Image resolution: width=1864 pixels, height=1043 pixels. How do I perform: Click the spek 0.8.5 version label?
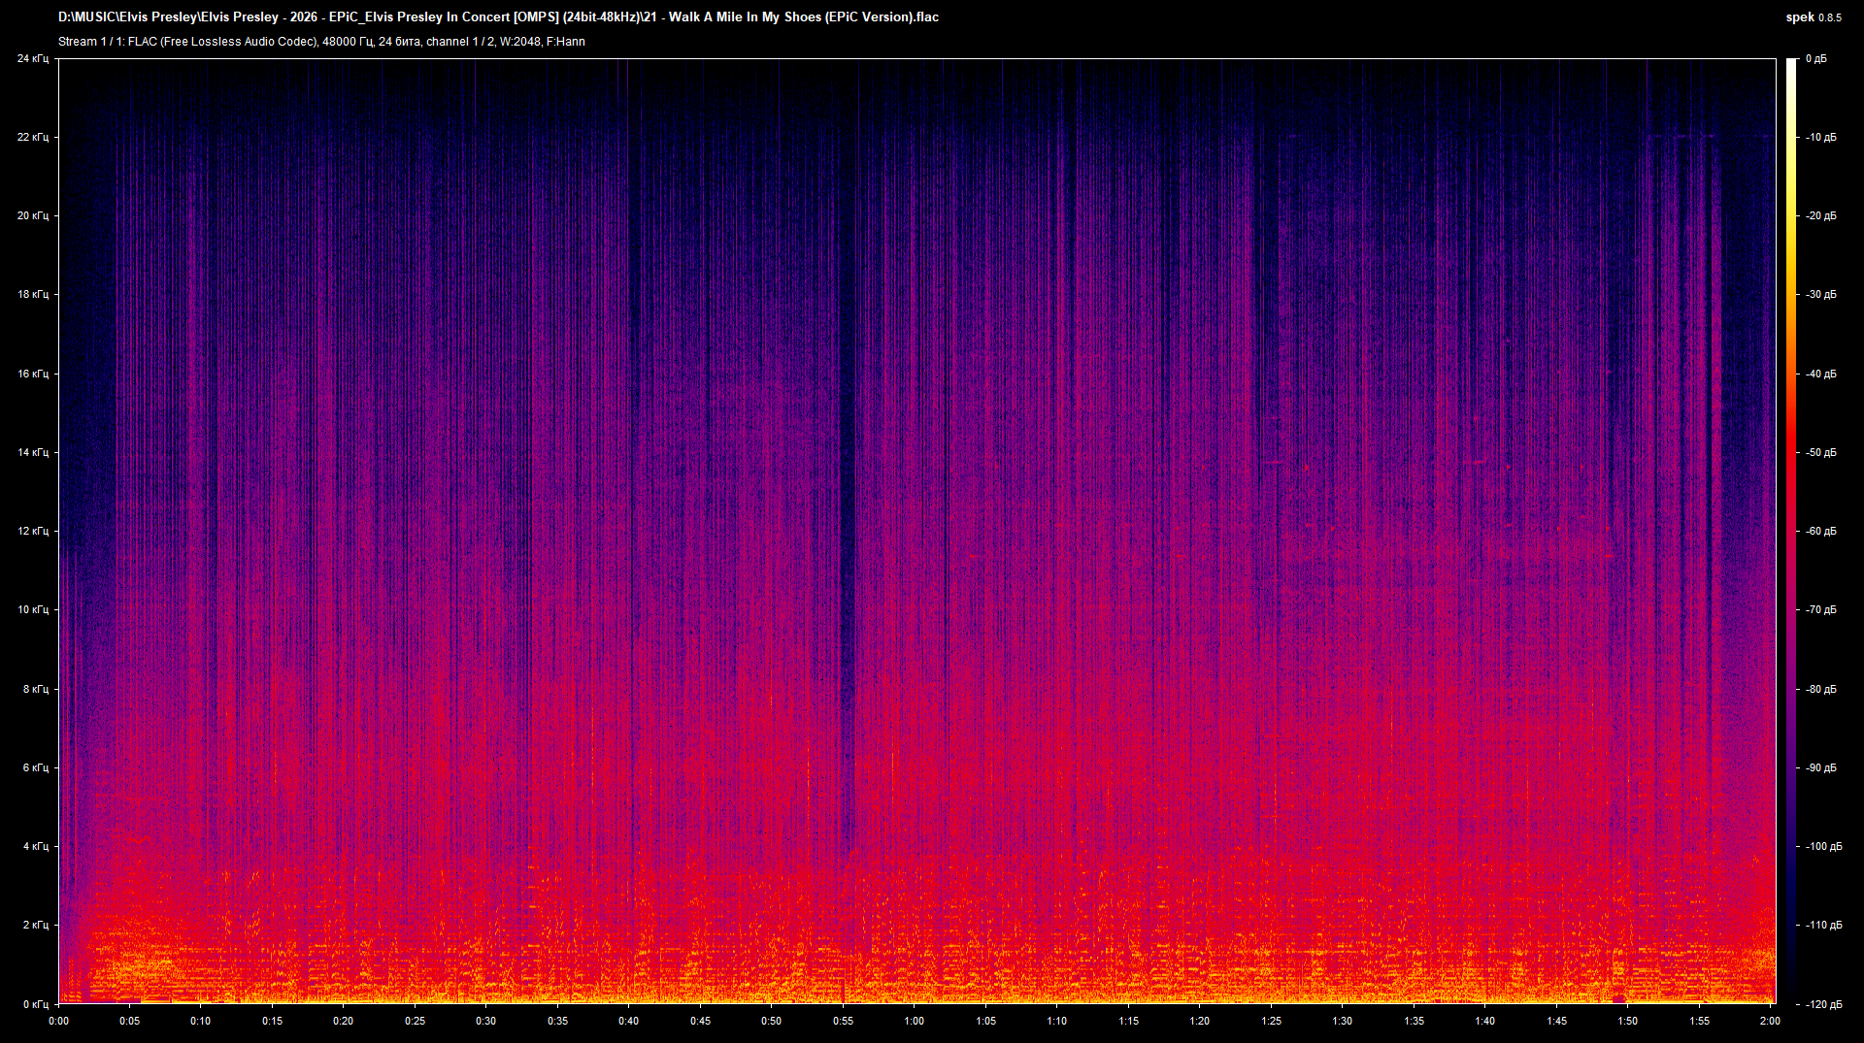coord(1814,16)
